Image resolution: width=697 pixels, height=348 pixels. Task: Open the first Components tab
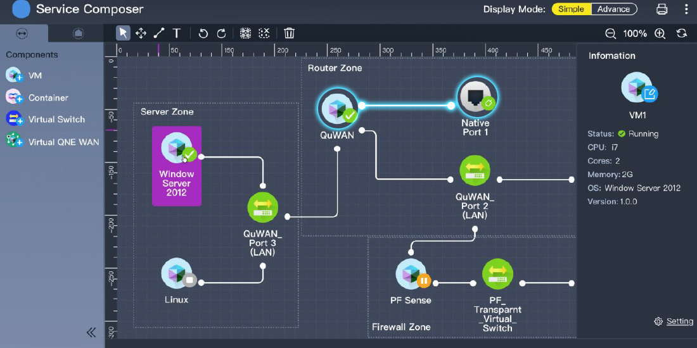[22, 33]
